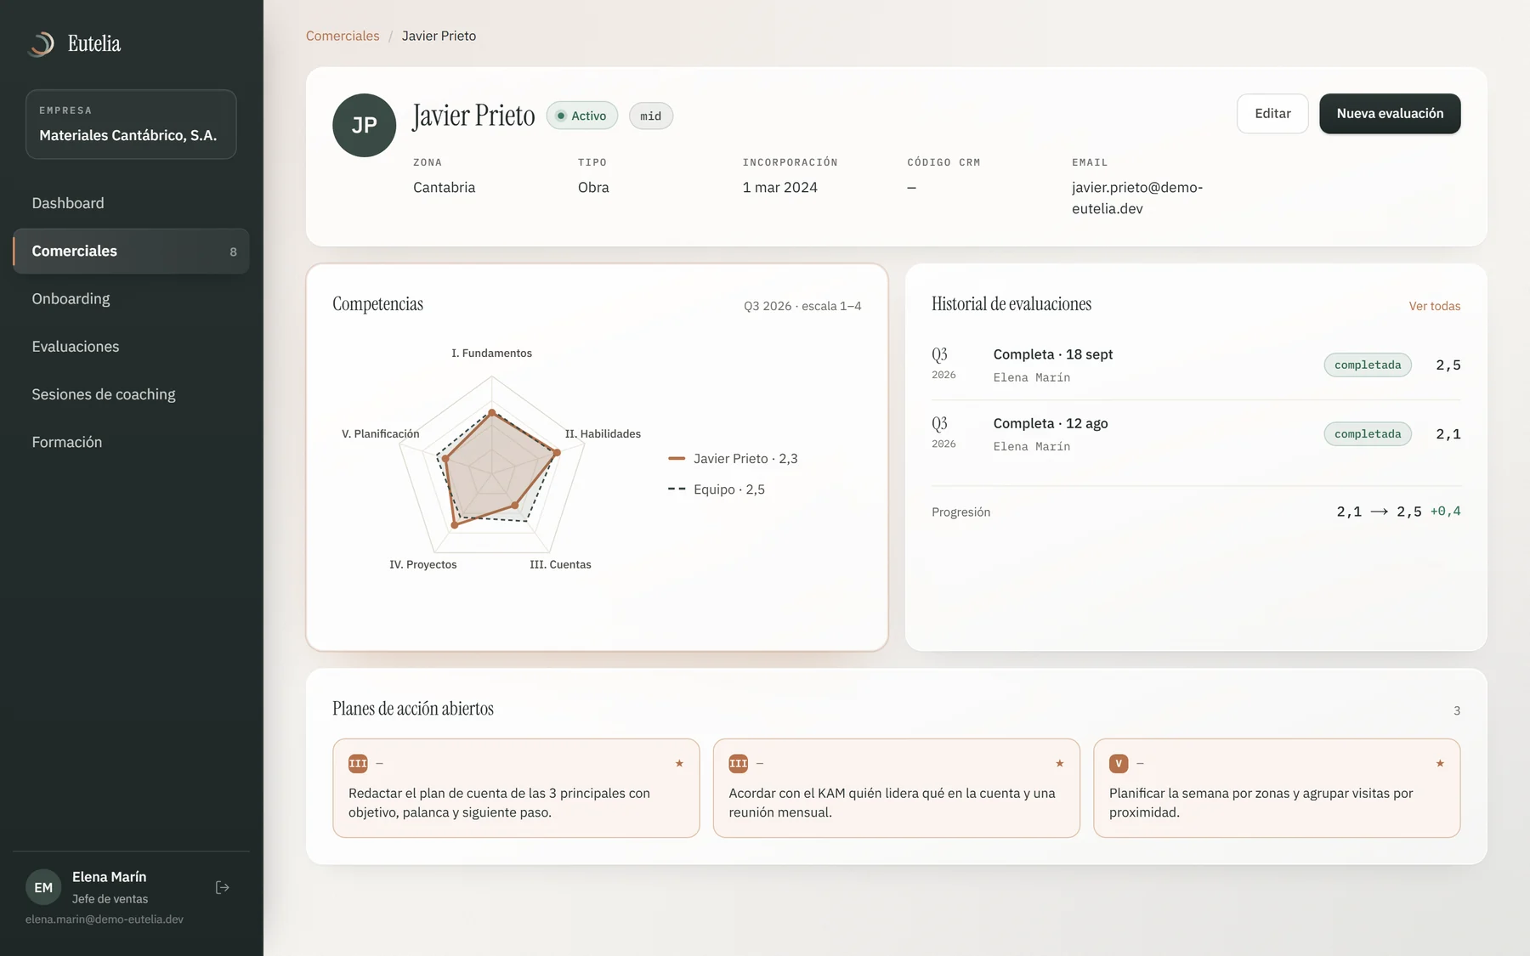Click the IV. Proyectos radar label

pyautogui.click(x=423, y=564)
